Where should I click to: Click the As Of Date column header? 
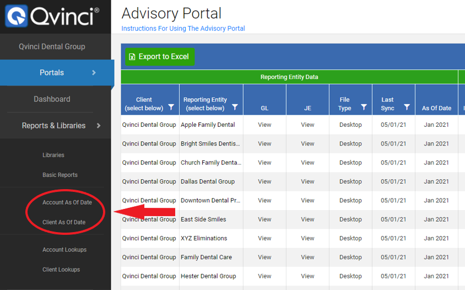point(436,100)
